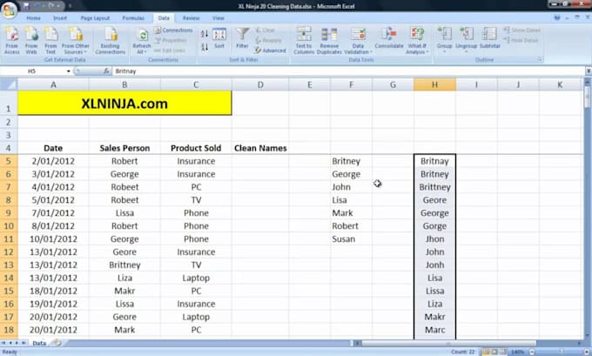Click the formula bar showing Britnay
The width and height of the screenshot is (592, 356).
(347, 71)
